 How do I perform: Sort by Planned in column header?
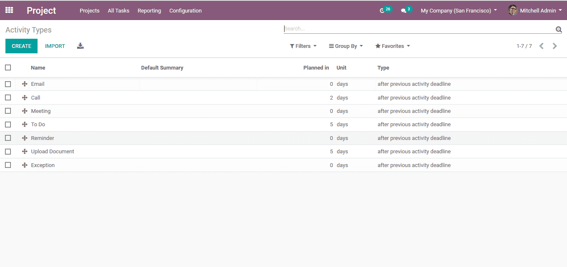click(x=316, y=68)
